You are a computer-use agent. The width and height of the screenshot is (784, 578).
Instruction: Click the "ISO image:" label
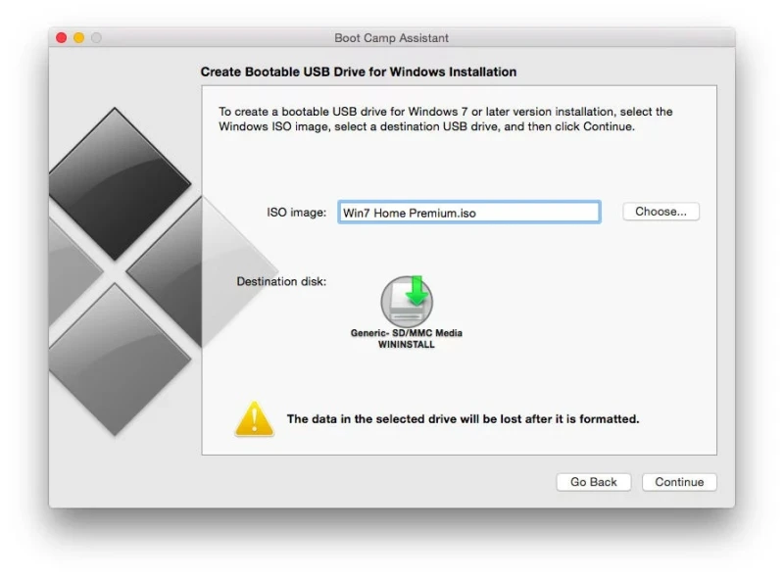(296, 213)
